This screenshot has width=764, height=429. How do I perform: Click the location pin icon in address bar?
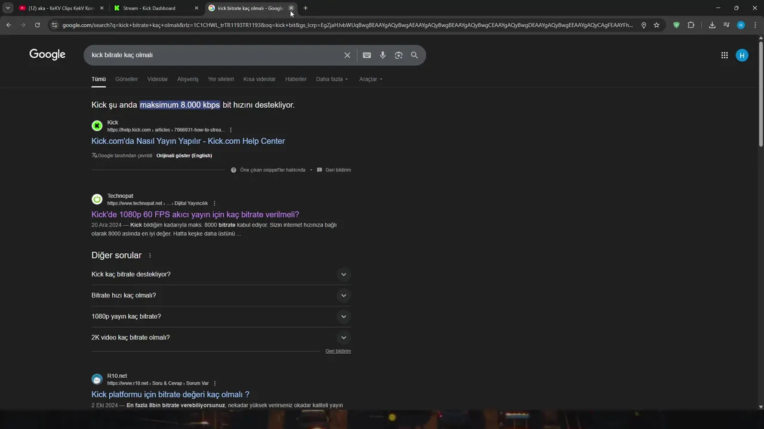643,25
